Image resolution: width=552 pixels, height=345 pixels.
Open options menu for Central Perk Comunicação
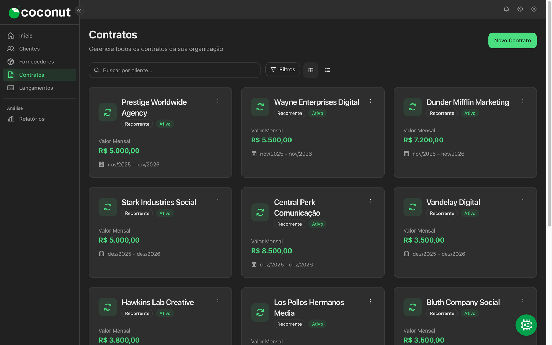(371, 201)
